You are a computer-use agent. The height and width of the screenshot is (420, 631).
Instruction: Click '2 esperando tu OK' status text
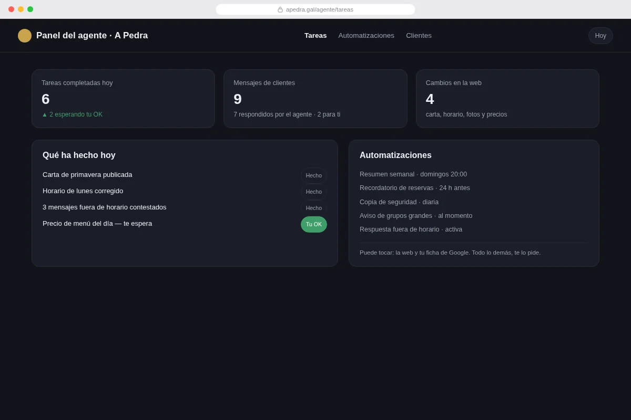click(72, 114)
